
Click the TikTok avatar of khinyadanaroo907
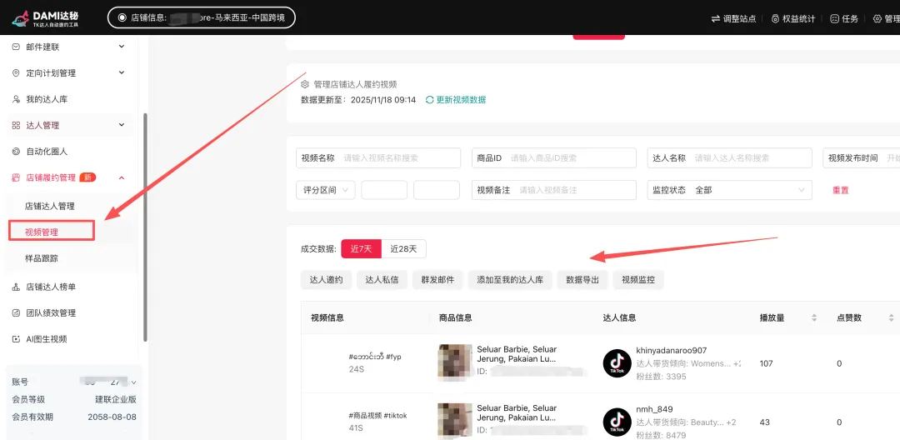pyautogui.click(x=617, y=363)
